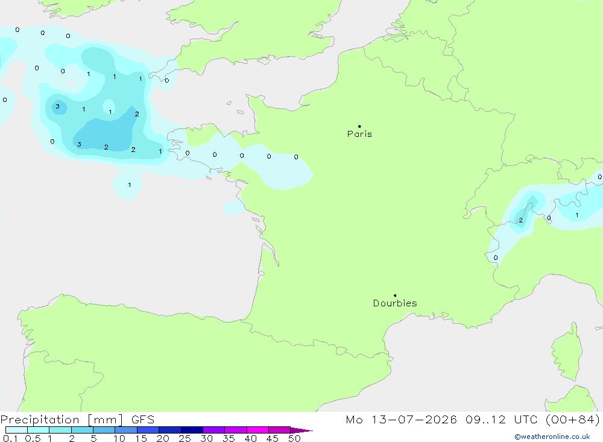The image size is (603, 442).
Task: Click the '35' legend scale label
Action: (x=229, y=438)
